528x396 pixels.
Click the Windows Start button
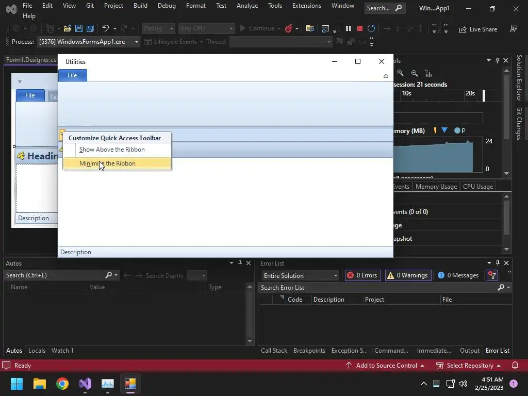(x=16, y=384)
